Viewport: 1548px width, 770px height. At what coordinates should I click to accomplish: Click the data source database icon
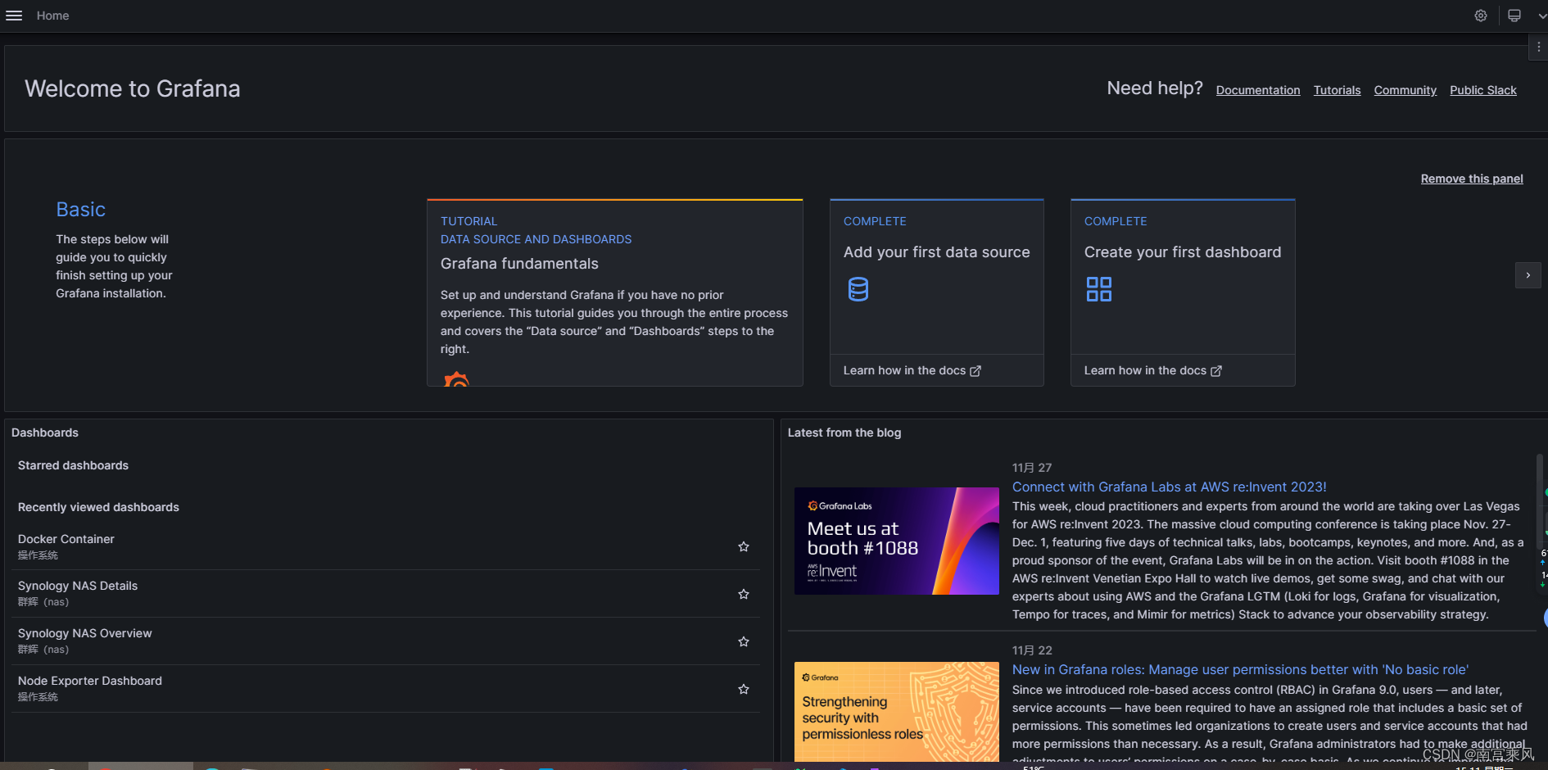coord(858,289)
